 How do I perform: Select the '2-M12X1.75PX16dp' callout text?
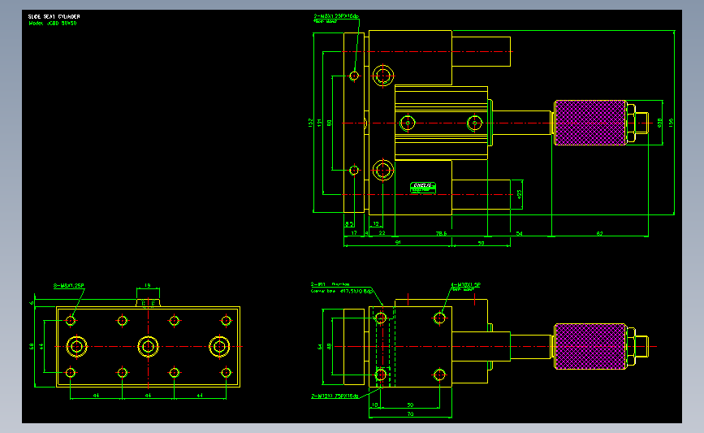pyautogui.click(x=335, y=396)
